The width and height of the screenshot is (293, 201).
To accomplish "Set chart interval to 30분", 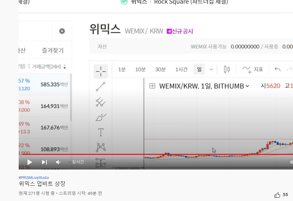I will [x=160, y=69].
